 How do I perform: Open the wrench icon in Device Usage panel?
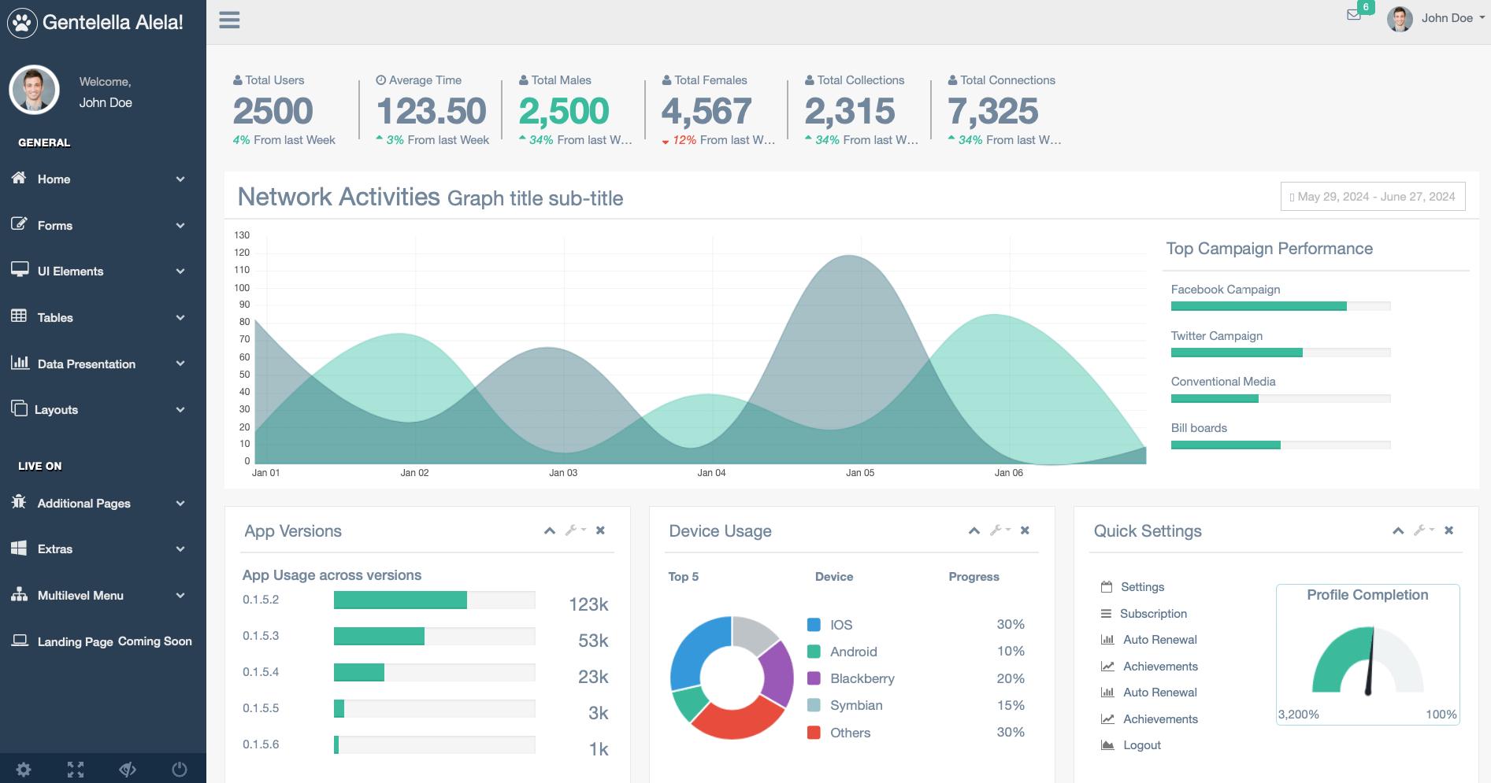click(996, 530)
